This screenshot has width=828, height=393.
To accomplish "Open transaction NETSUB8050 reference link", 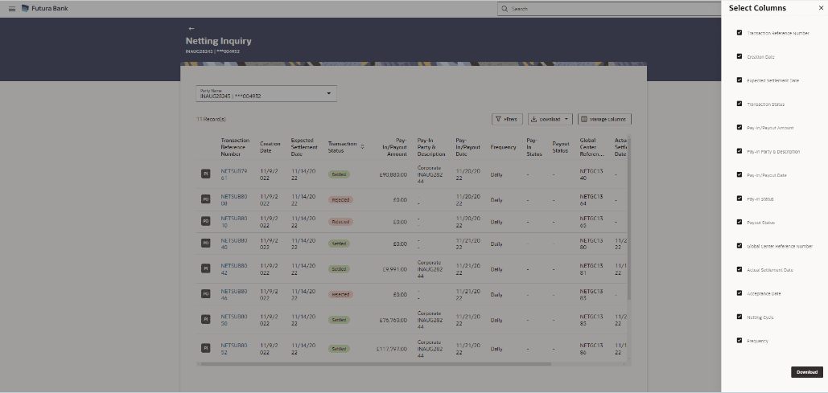I will coord(234,318).
